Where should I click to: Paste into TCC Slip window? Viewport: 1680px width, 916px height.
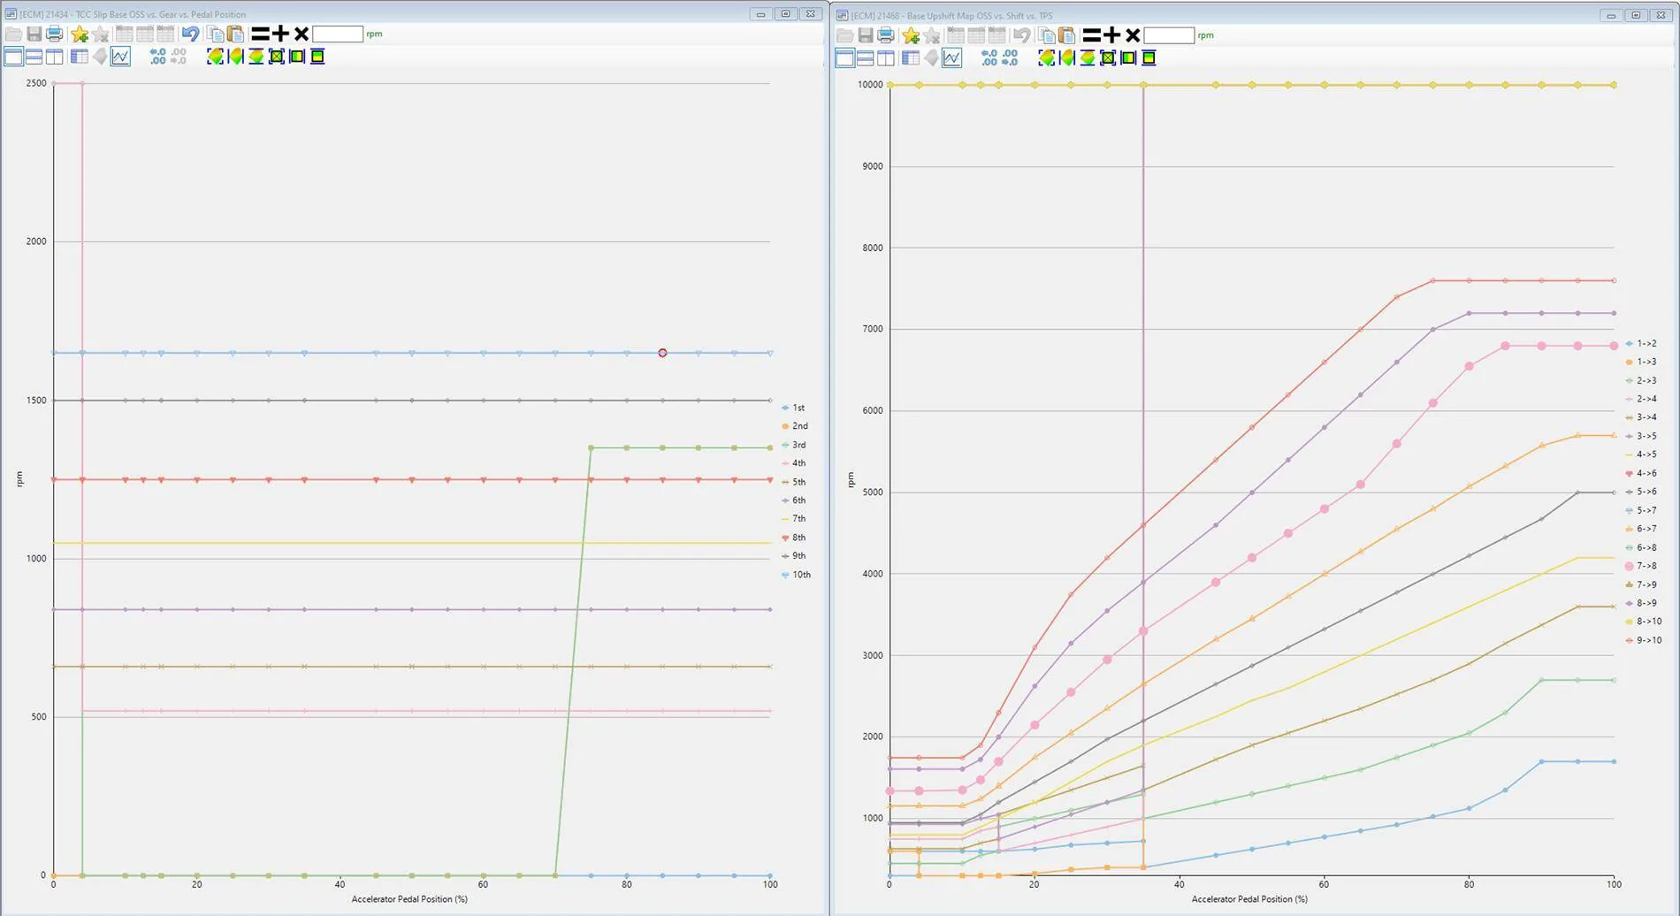[235, 34]
